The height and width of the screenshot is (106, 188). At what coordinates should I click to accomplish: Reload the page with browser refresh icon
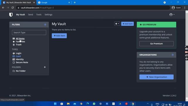[13, 8]
